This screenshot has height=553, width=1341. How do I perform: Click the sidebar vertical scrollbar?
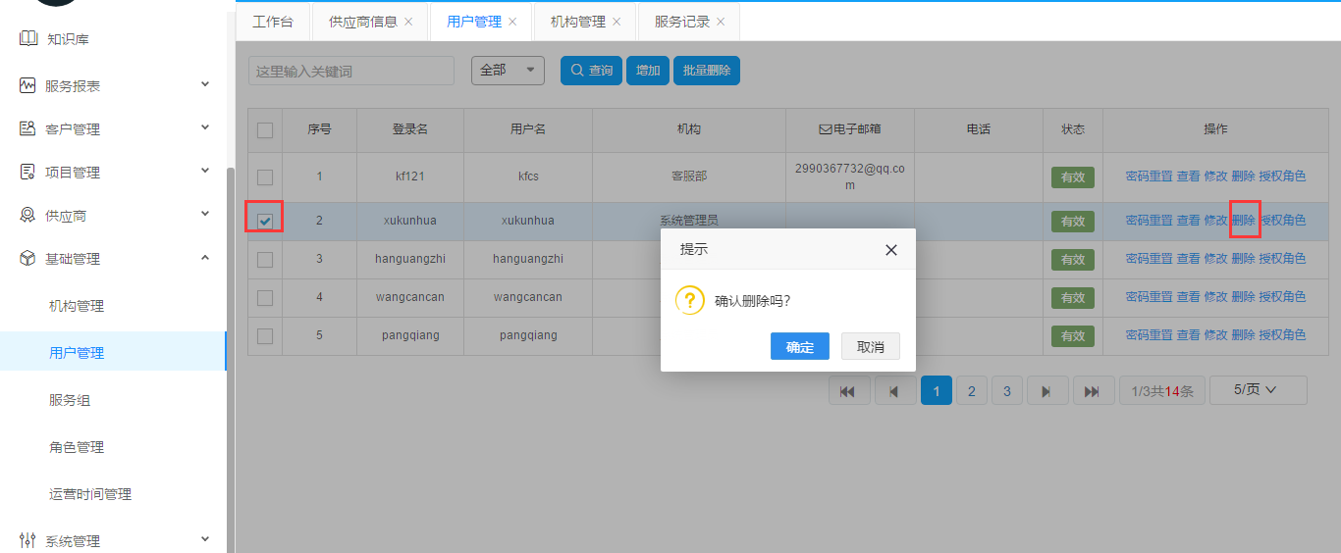231,353
